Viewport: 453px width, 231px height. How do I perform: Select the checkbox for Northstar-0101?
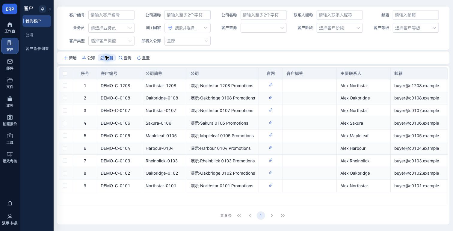65,186
